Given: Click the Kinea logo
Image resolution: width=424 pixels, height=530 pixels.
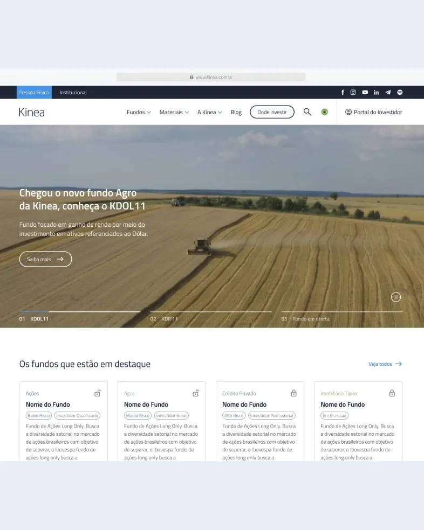Looking at the screenshot, I should point(31,112).
